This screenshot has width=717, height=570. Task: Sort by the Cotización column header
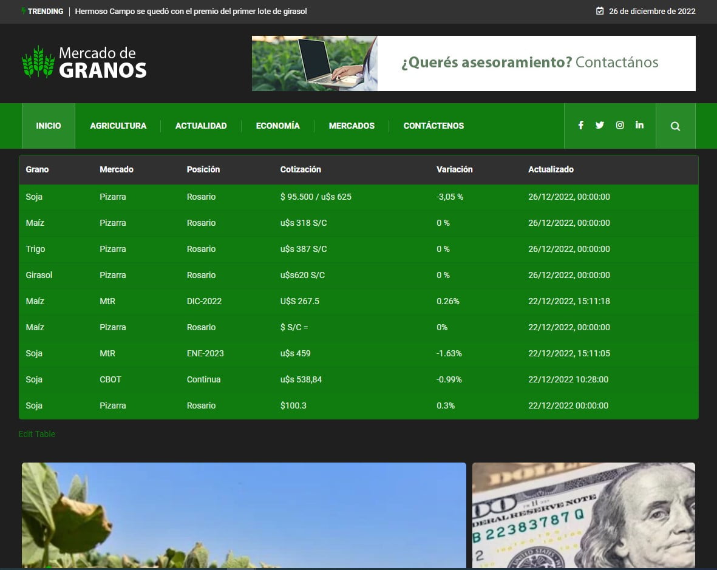click(301, 169)
